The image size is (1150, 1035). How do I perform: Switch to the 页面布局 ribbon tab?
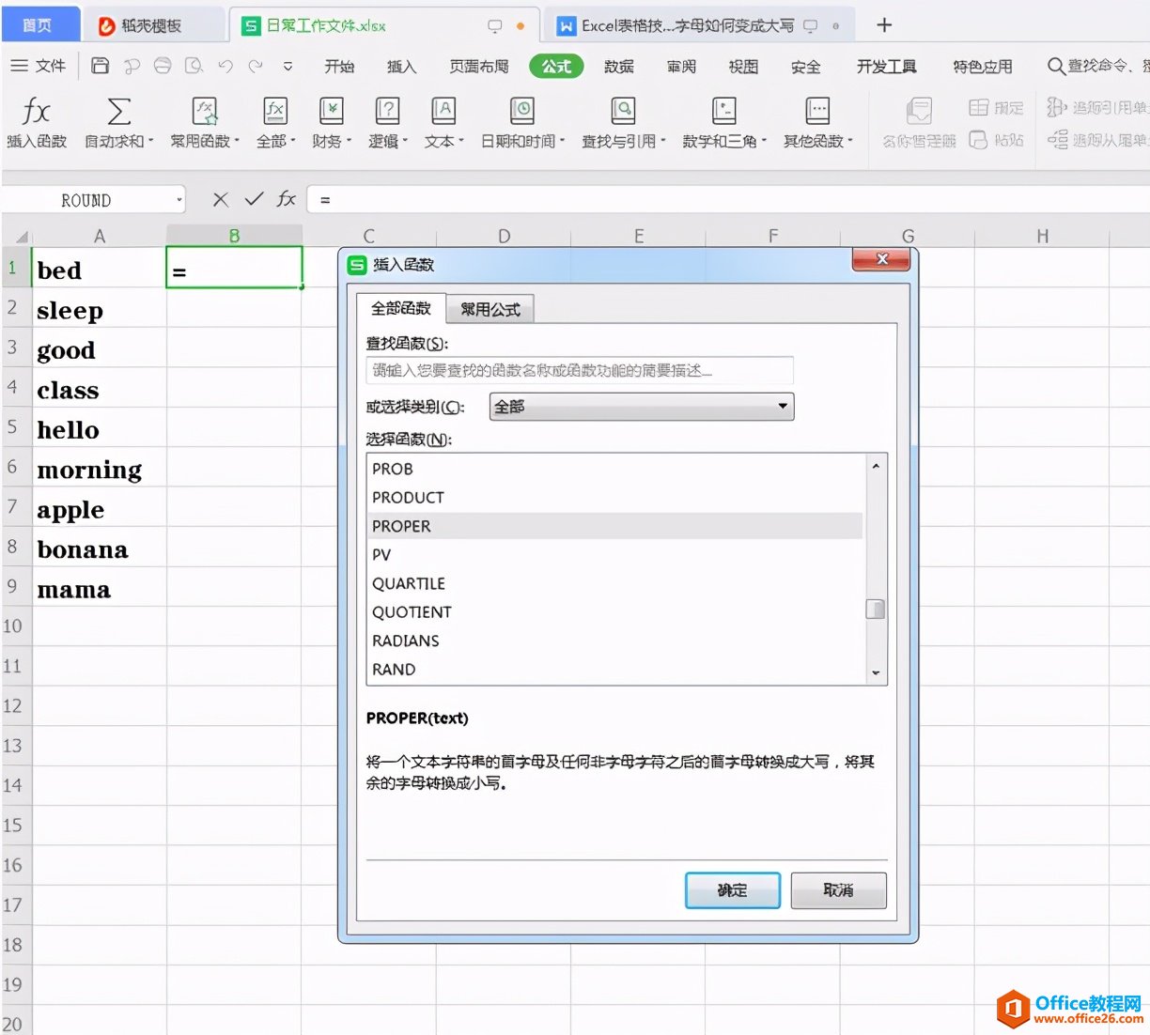click(479, 67)
